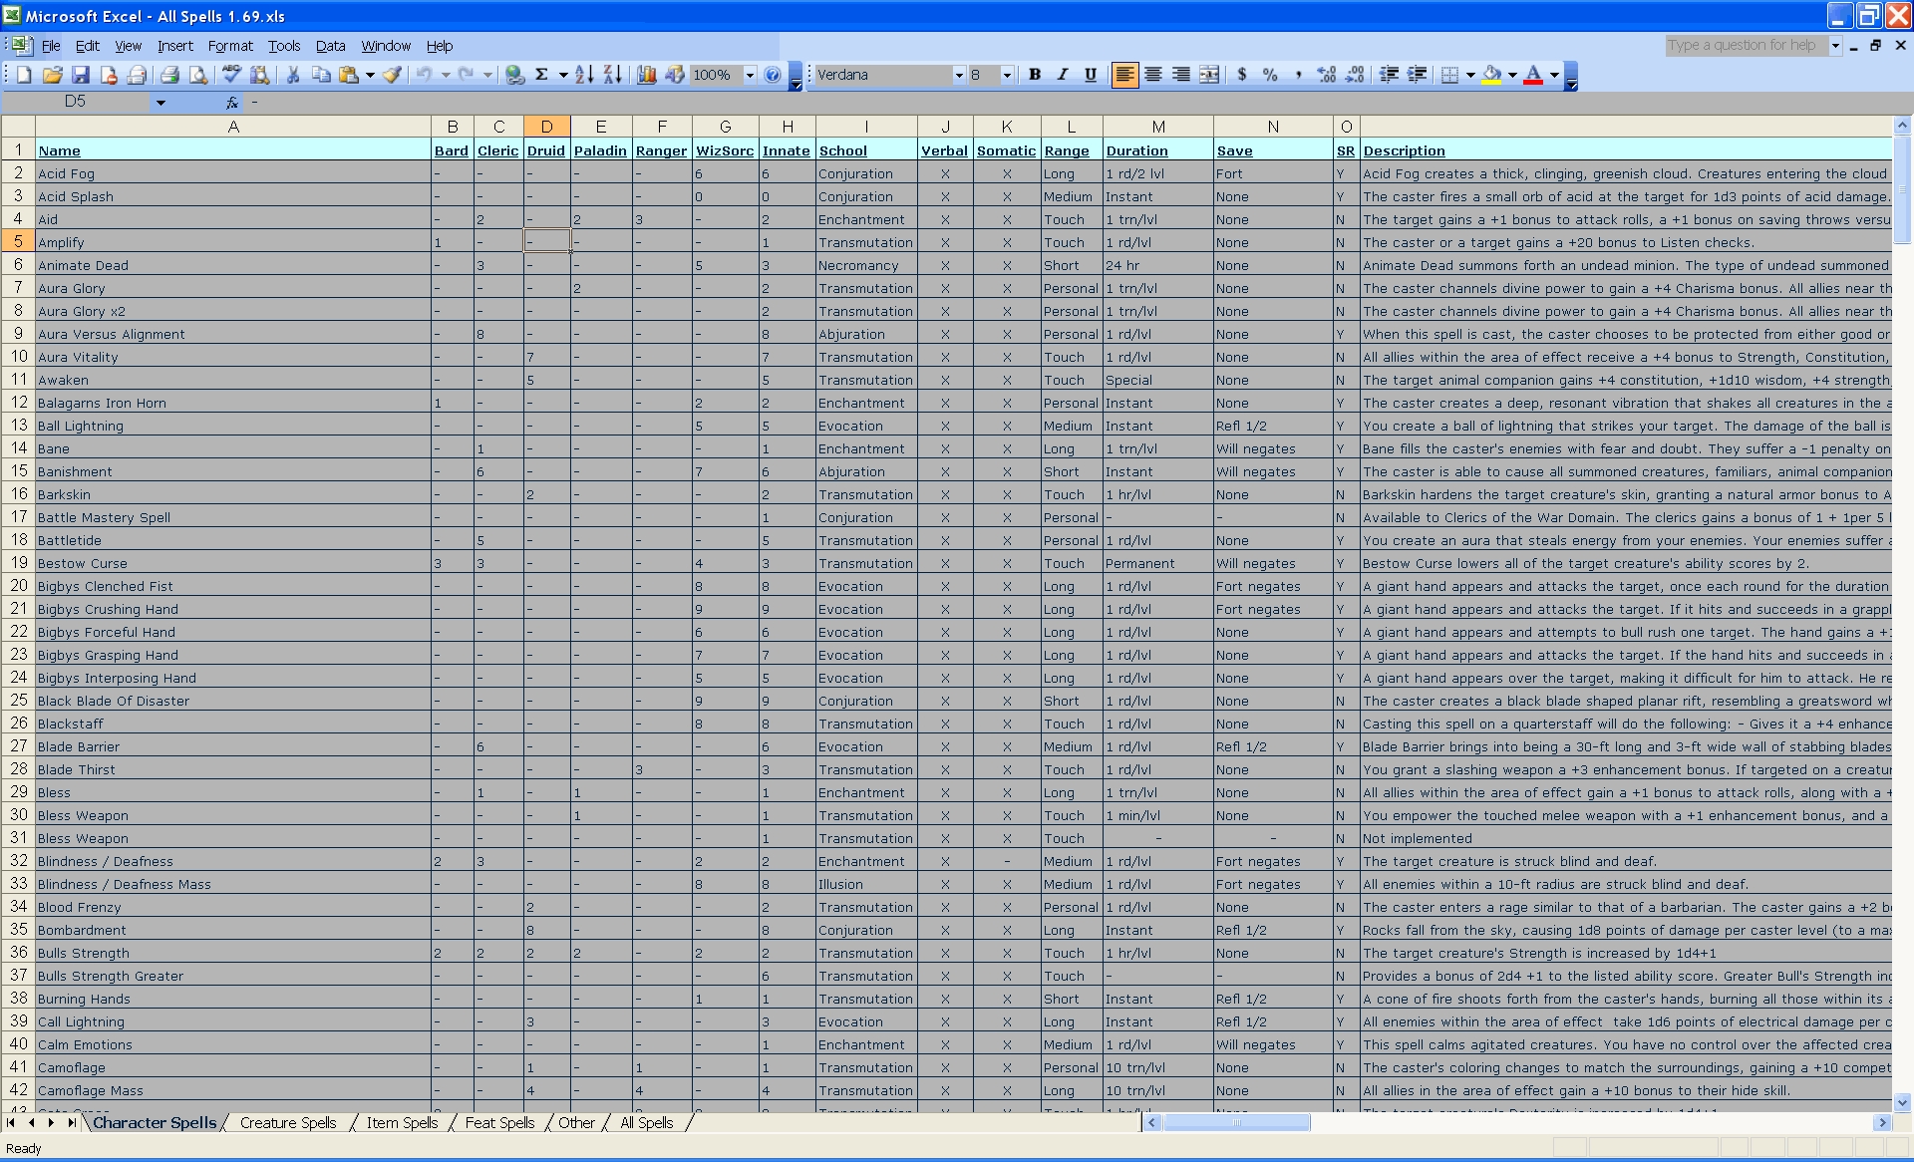Open the Verdana font name dropdown
1914x1162 pixels.
tap(959, 75)
